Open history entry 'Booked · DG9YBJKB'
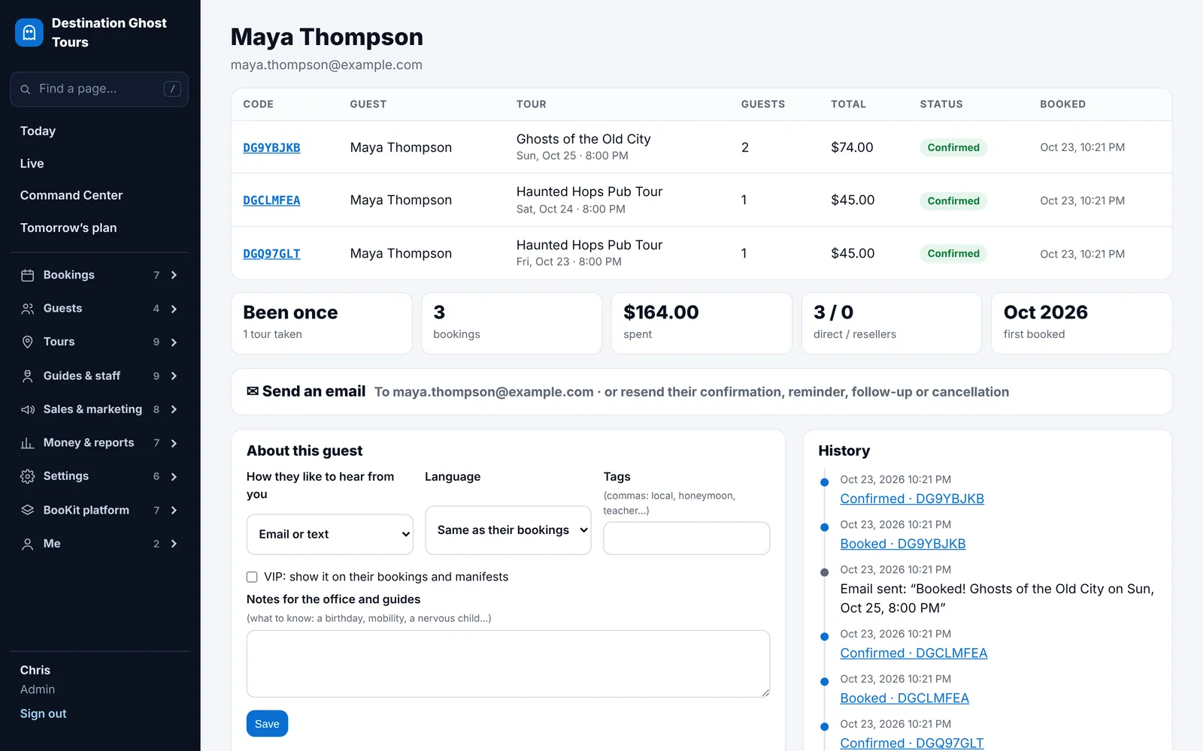This screenshot has width=1203, height=751. click(x=903, y=544)
